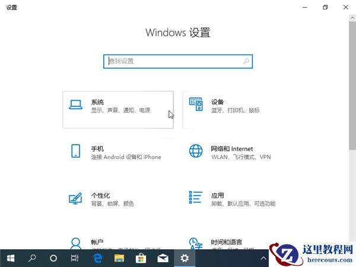Image resolution: width=356 pixels, height=267 pixels.
Task: Click the 设备 category title
Action: point(218,102)
